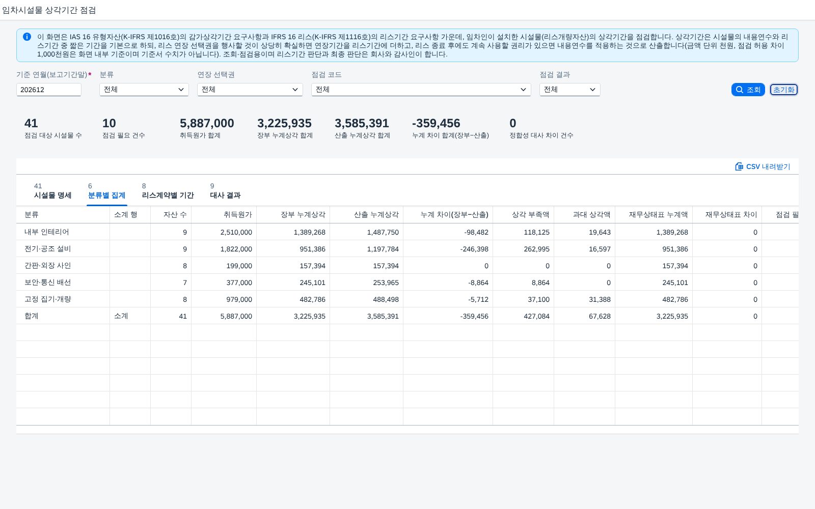Viewport: 815px width, 509px height.
Task: Select the 전기·공조 설비 row label
Action: point(48,249)
